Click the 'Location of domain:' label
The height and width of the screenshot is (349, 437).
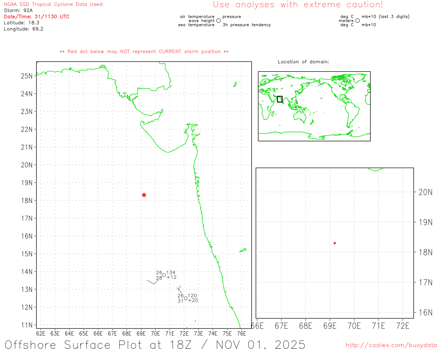pyautogui.click(x=304, y=62)
